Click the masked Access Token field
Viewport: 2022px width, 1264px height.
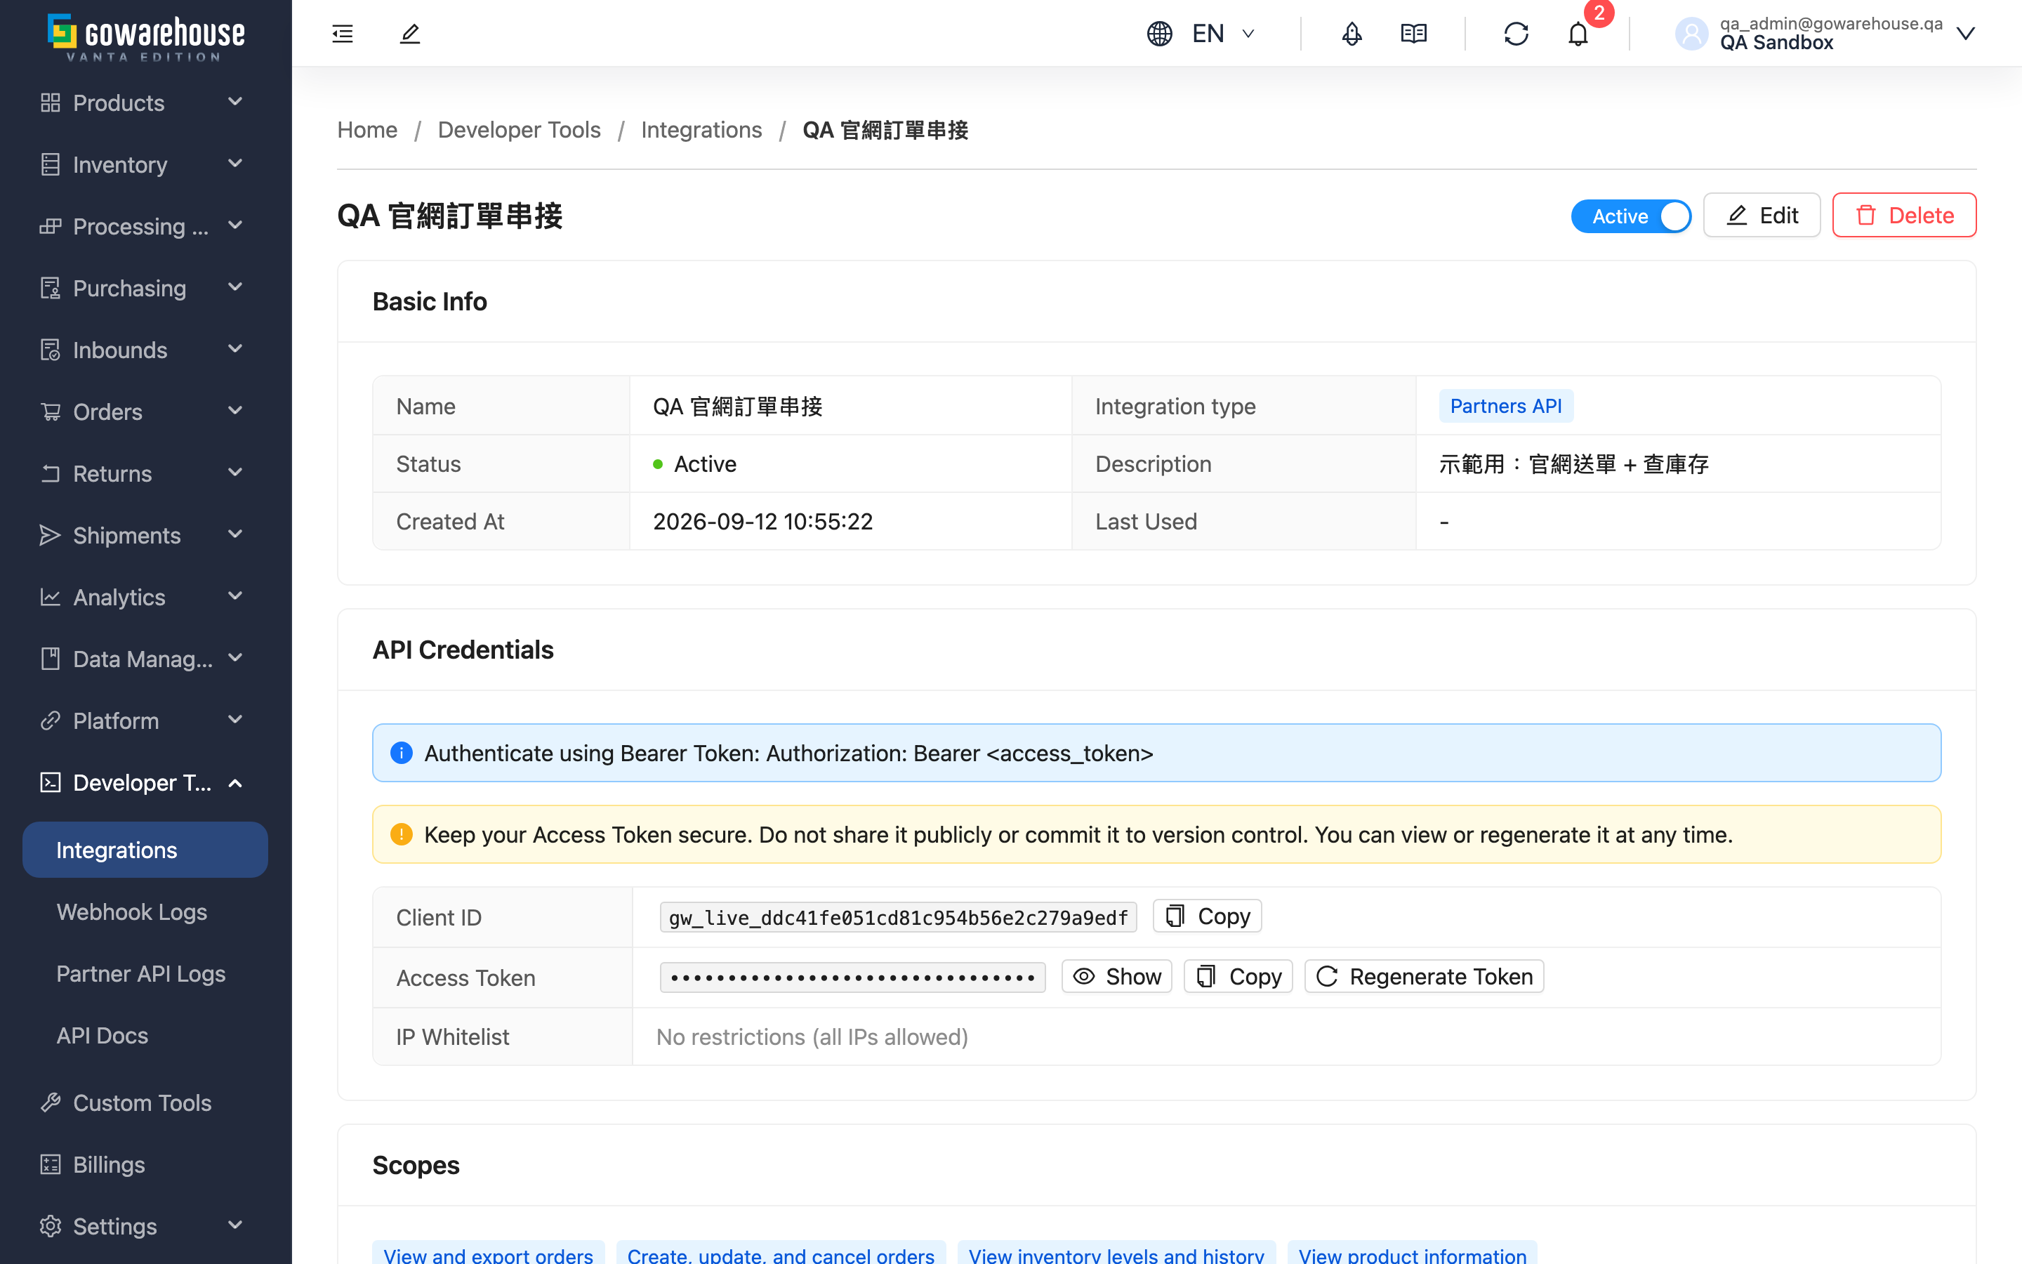pyautogui.click(x=853, y=977)
